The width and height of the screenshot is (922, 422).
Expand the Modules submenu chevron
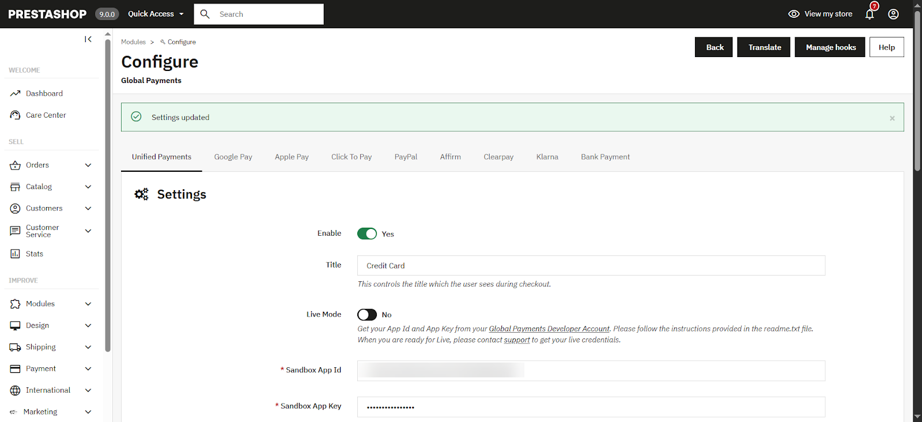click(x=88, y=304)
